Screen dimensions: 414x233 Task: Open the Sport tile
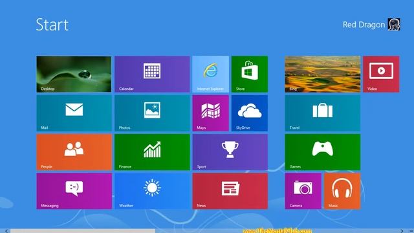tap(230, 152)
